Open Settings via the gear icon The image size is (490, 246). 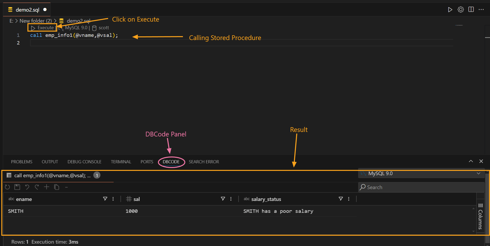pyautogui.click(x=460, y=9)
